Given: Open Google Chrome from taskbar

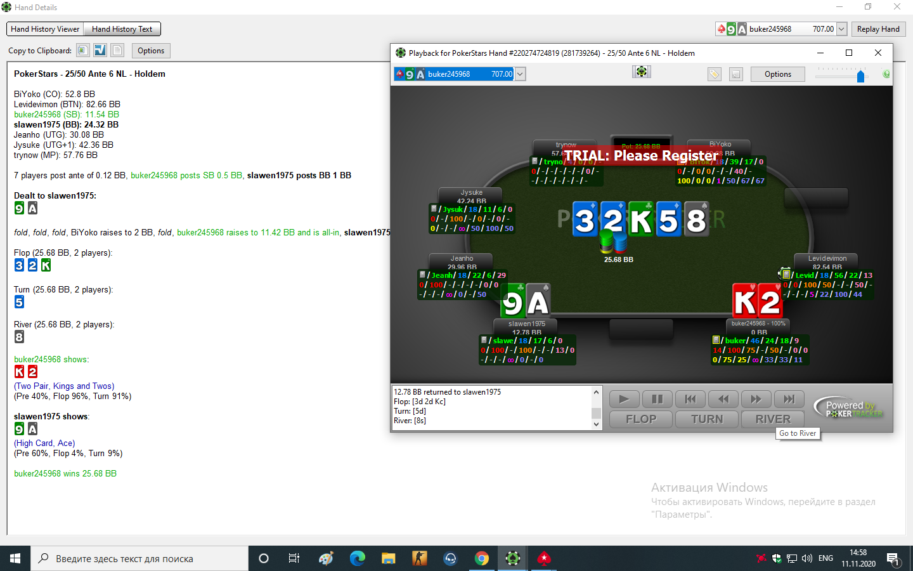Looking at the screenshot, I should click(482, 558).
